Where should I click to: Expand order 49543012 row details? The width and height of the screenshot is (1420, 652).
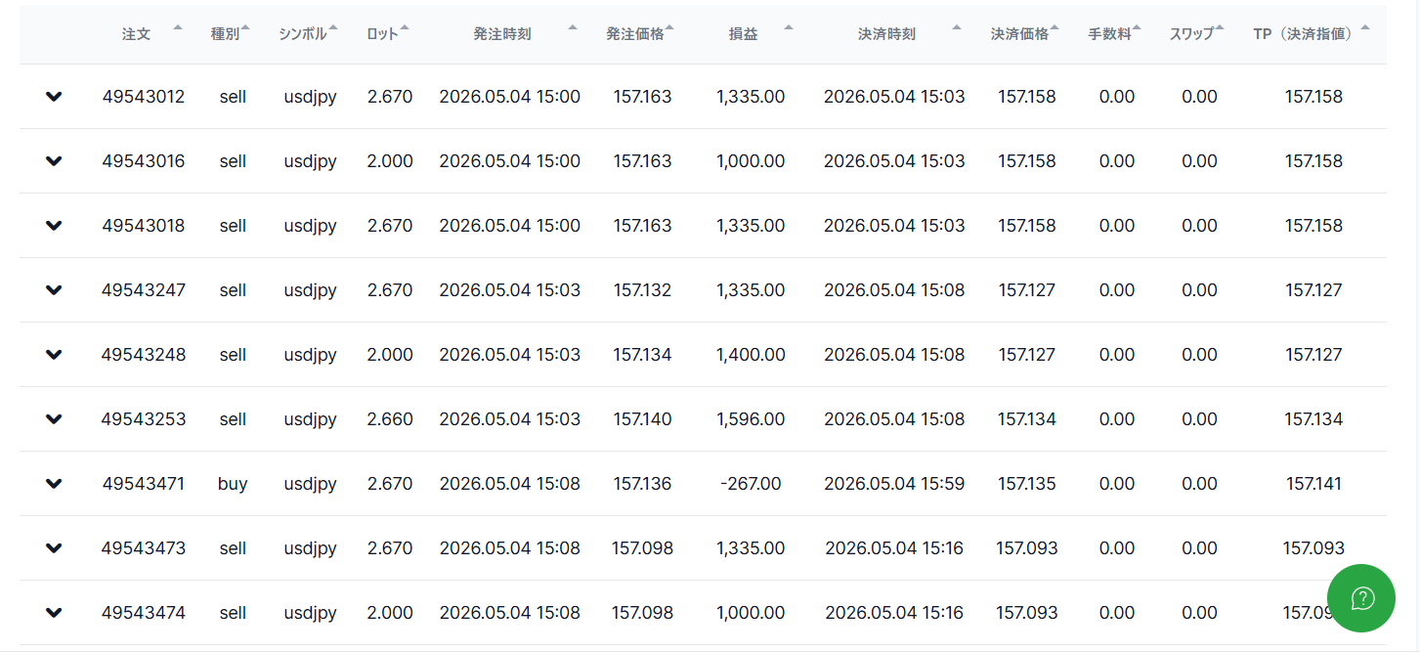54,97
